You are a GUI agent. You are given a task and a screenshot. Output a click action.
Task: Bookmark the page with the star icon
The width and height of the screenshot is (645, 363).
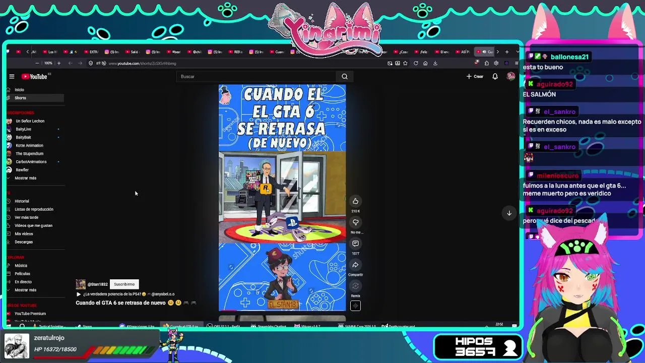(x=405, y=64)
